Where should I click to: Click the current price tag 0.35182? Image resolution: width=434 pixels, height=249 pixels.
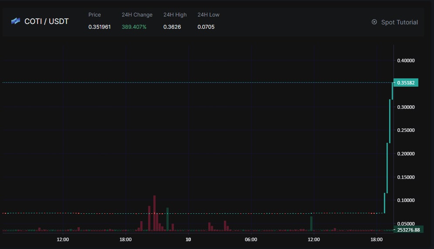click(406, 82)
